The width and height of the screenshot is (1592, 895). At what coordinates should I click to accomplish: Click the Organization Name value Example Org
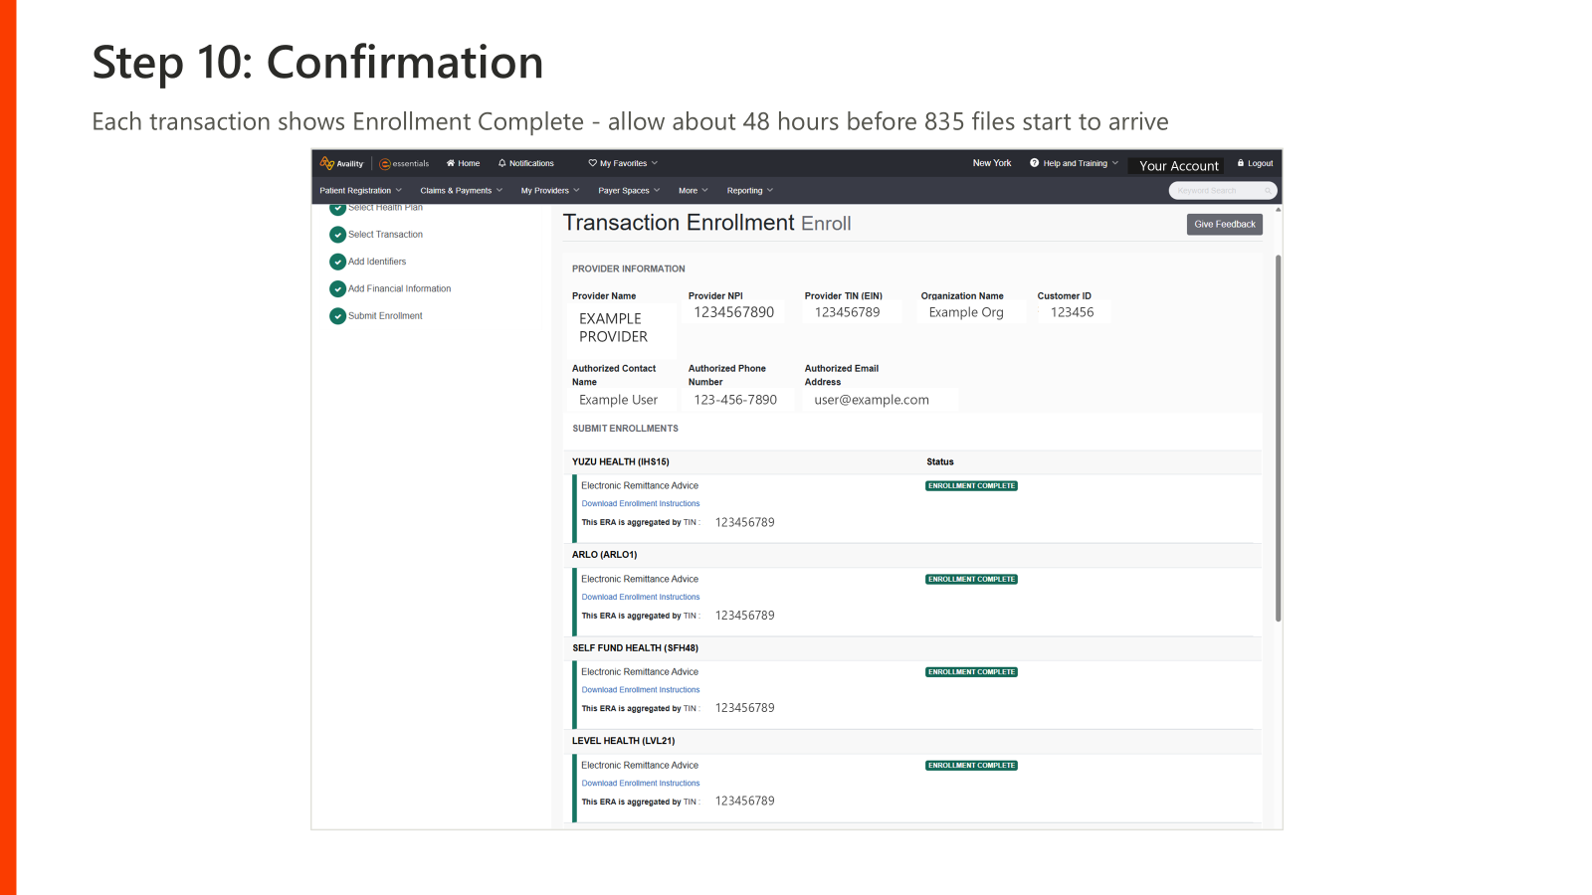966,312
